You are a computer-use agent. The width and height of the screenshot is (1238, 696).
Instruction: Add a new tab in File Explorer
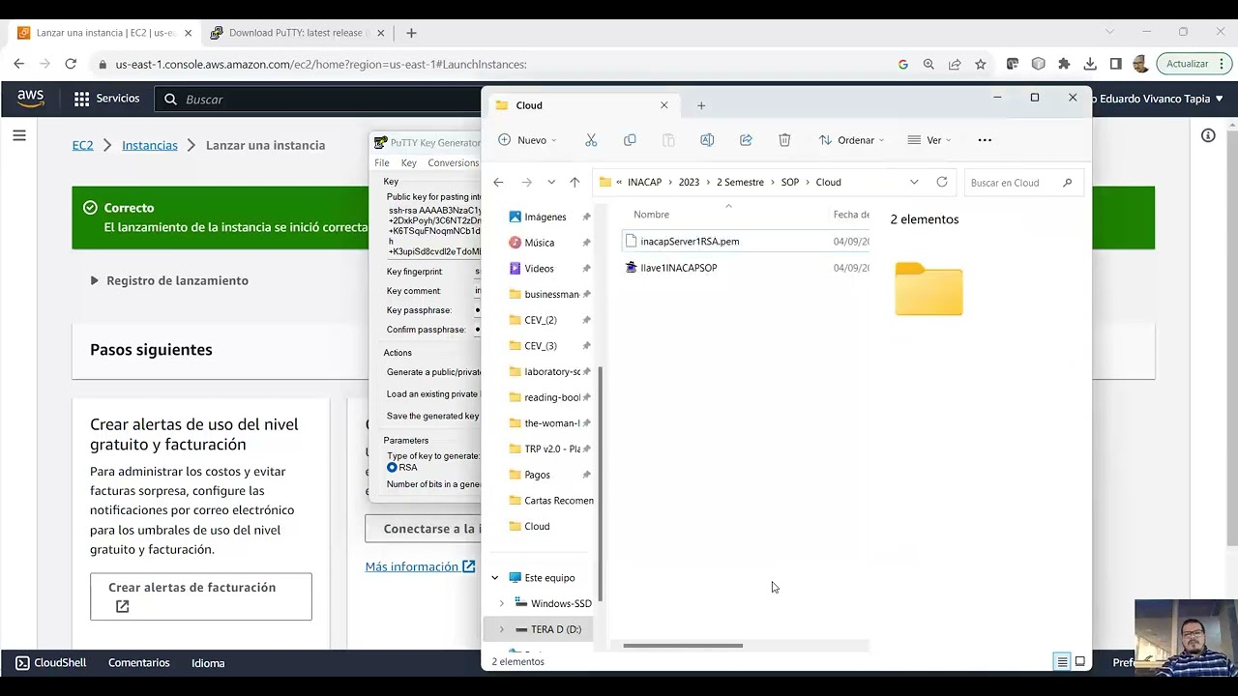coord(701,105)
